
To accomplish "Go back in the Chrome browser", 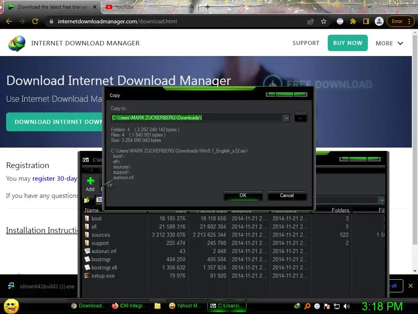I will [9, 21].
